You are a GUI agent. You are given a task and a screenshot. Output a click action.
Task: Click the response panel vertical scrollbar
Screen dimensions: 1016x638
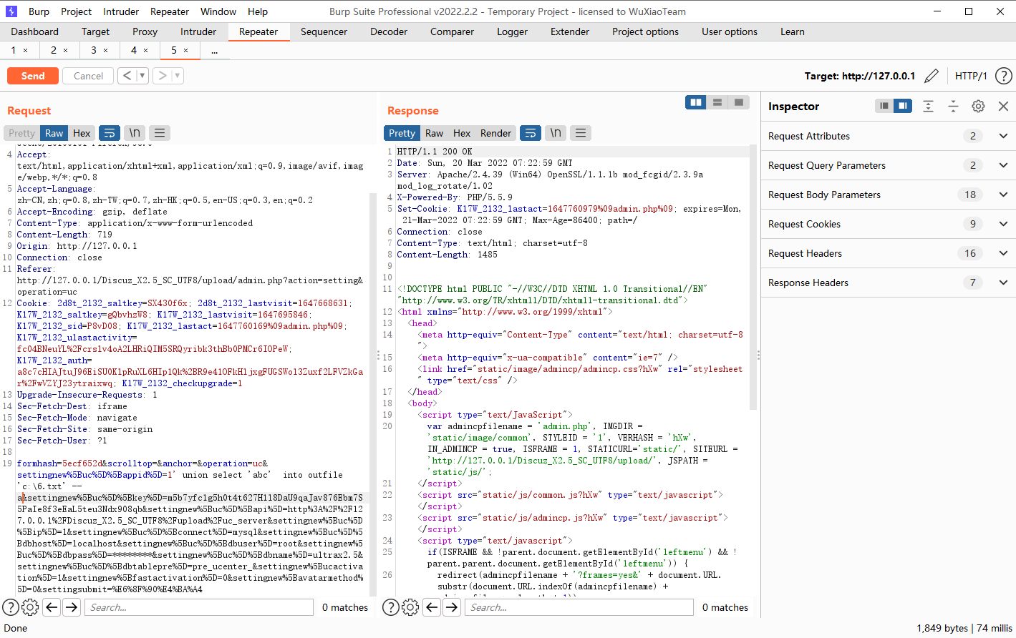(x=753, y=279)
